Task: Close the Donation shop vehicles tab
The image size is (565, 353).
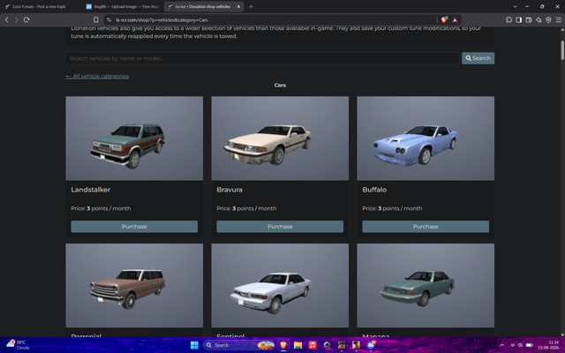Action: pyautogui.click(x=238, y=6)
